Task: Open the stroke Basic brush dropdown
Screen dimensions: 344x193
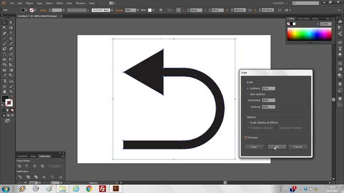Action: click(x=112, y=10)
